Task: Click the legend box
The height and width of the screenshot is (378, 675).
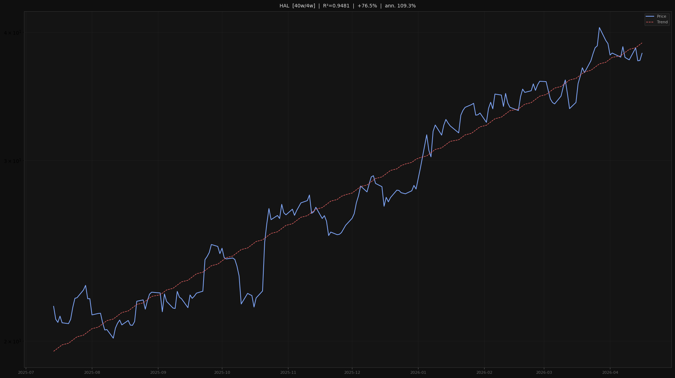Action: (x=656, y=19)
